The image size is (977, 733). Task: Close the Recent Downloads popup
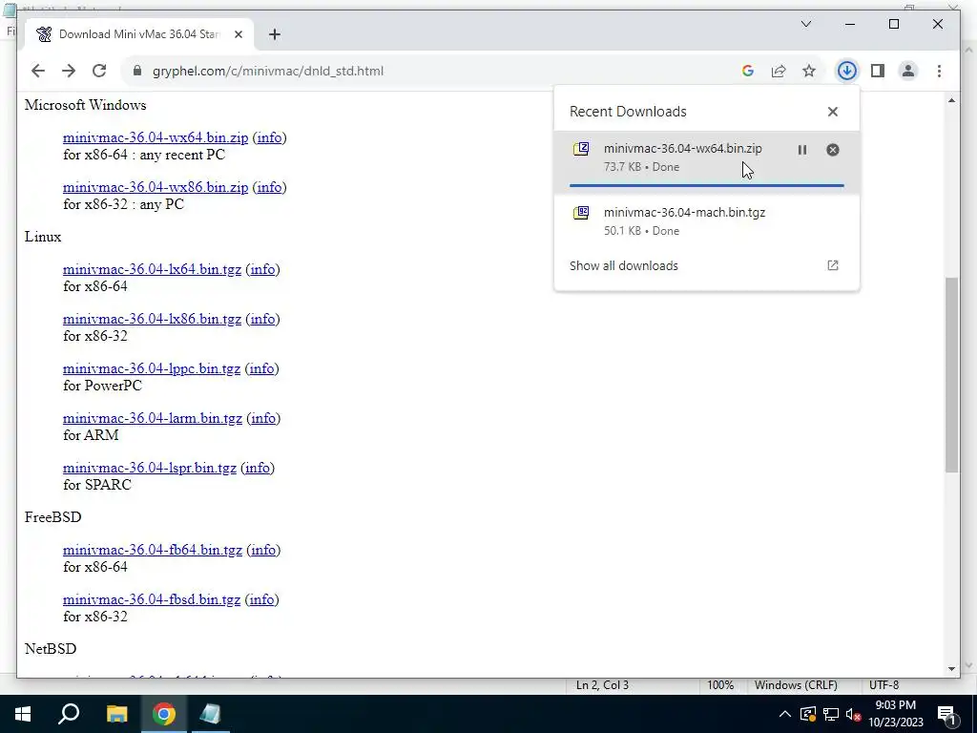(x=832, y=112)
